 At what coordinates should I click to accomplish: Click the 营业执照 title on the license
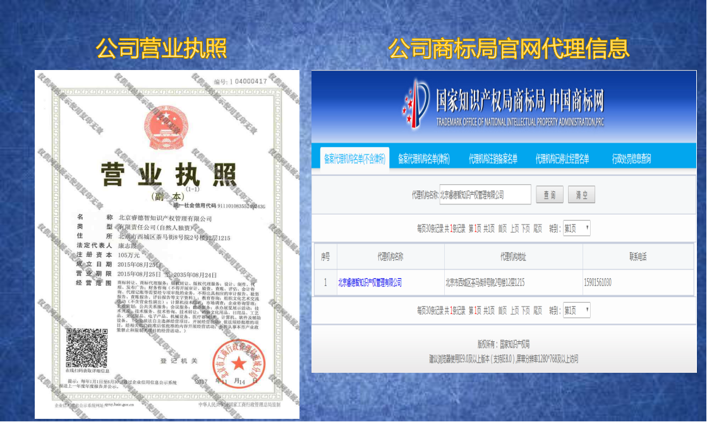pyautogui.click(x=169, y=175)
